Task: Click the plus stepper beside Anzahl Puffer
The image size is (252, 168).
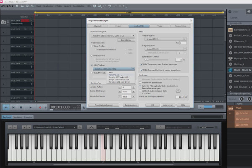Action: point(134,87)
